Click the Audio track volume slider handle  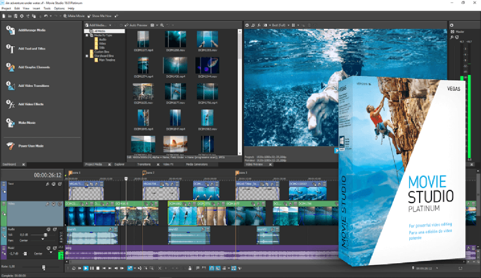[x=45, y=235]
